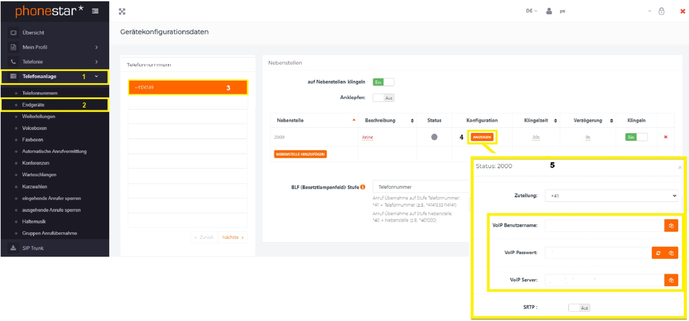This screenshot has width=689, height=321.
Task: Click the BLF info icon
Action: click(363, 187)
